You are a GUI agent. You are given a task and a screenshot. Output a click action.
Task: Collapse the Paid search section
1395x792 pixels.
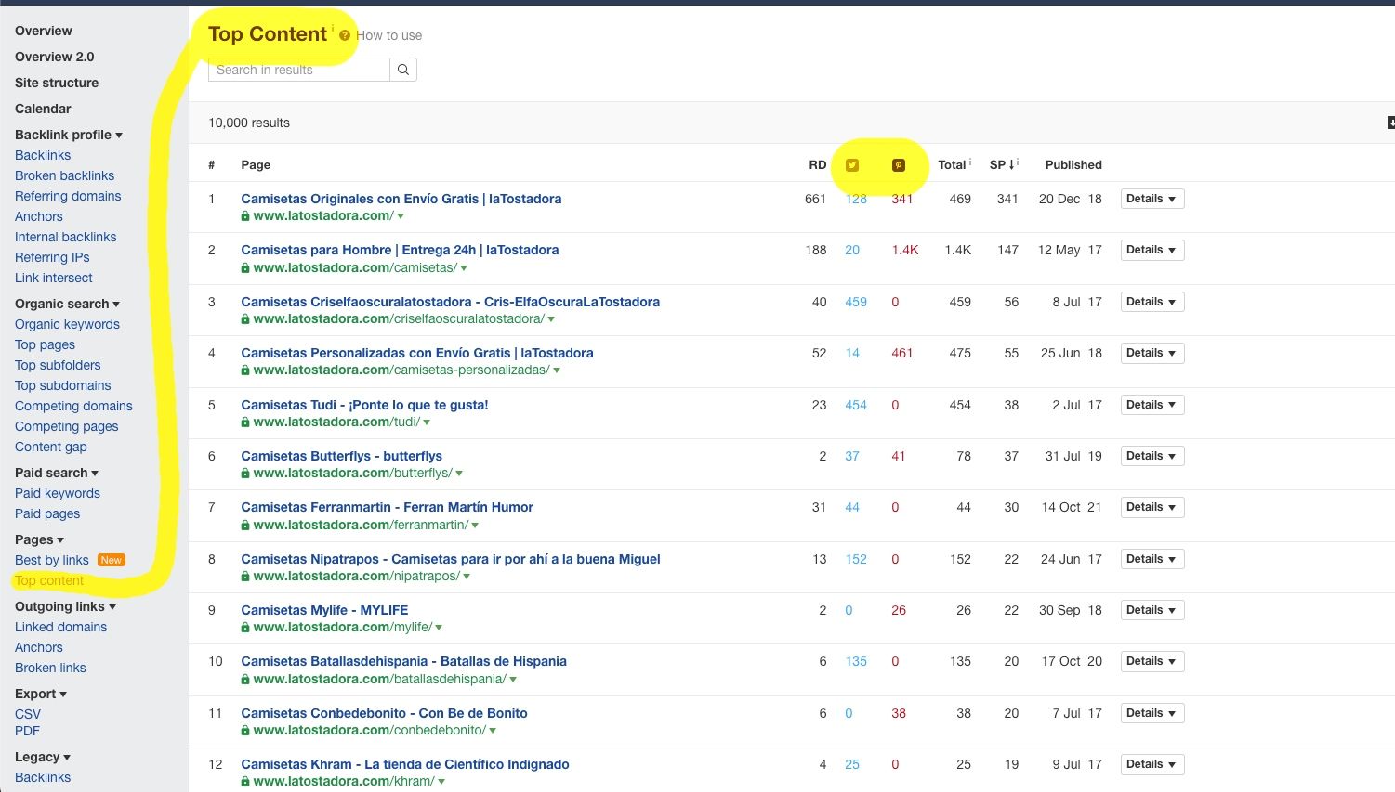(57, 473)
